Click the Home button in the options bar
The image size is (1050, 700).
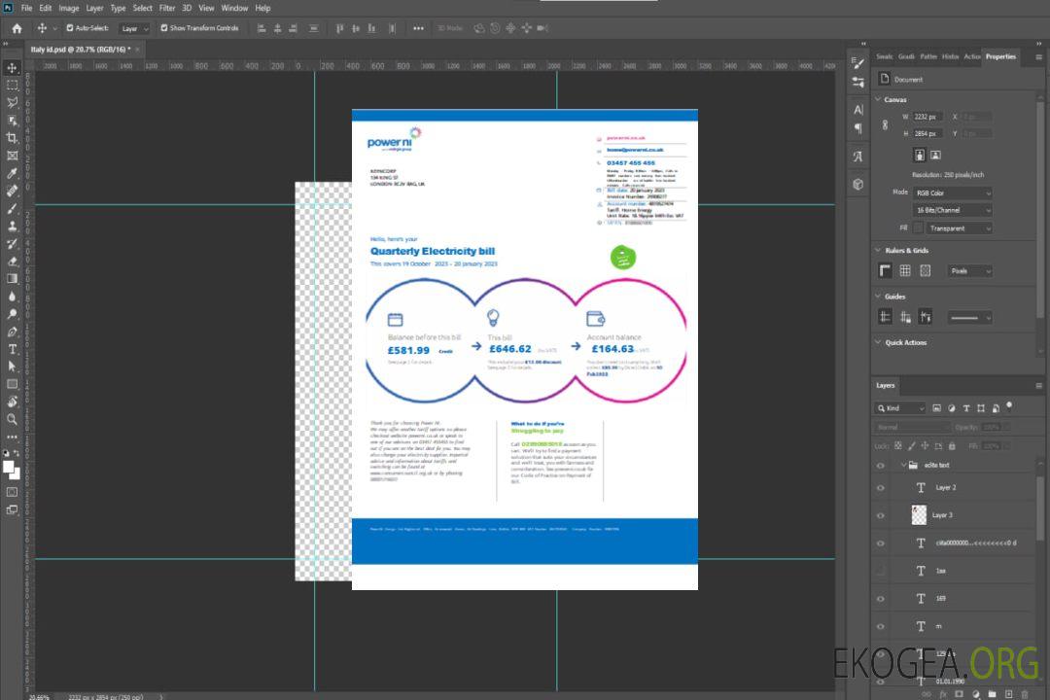[17, 28]
